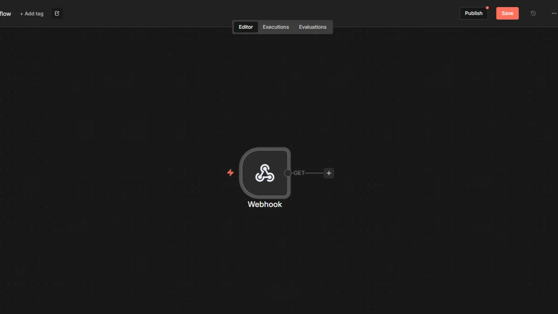Click + Add tag
The height and width of the screenshot is (314, 558).
(32, 14)
